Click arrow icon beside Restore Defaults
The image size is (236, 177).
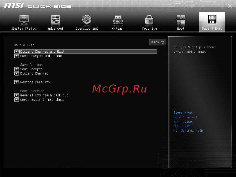[17, 82]
